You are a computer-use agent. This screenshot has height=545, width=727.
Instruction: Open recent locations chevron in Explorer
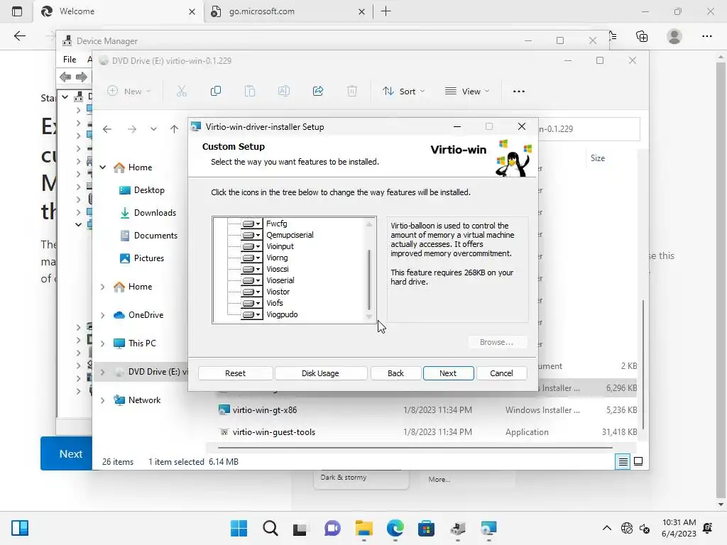(153, 129)
